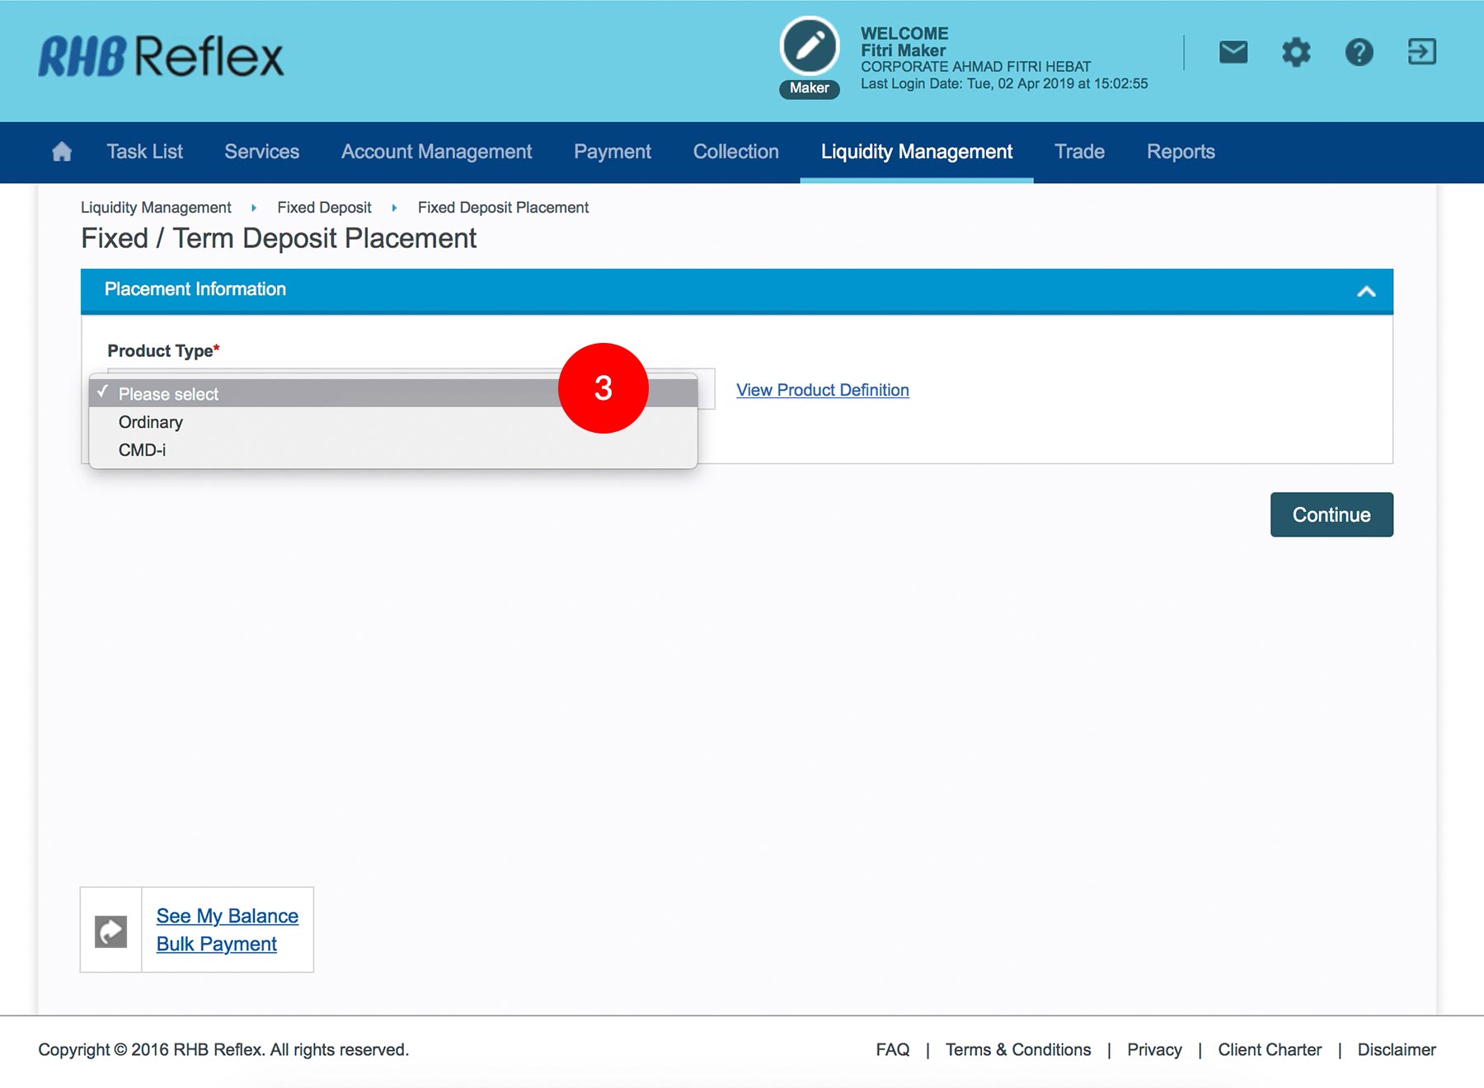This screenshot has width=1484, height=1088.
Task: Click the quick links share arrow icon
Action: [111, 931]
